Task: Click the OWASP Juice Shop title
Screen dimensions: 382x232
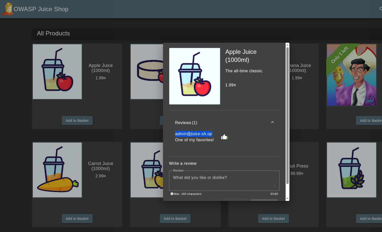Action: pyautogui.click(x=41, y=9)
